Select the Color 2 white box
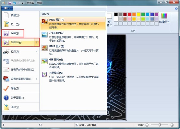This screenshot has height=129, width=180. pyautogui.click(x=109, y=16)
